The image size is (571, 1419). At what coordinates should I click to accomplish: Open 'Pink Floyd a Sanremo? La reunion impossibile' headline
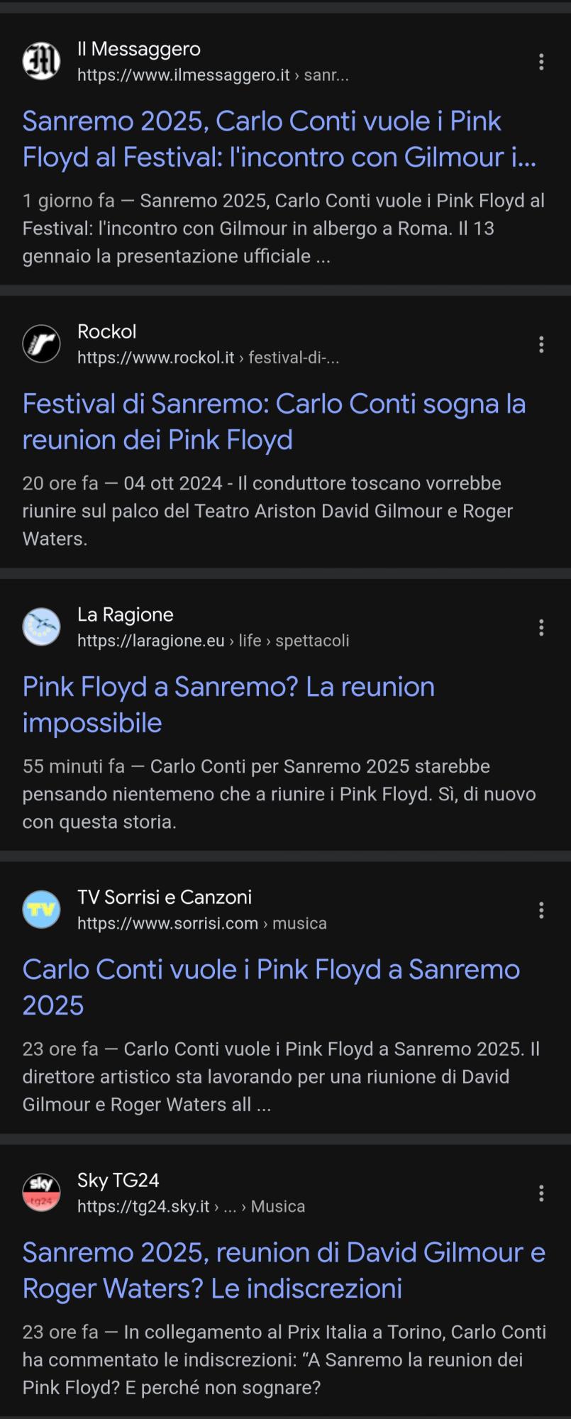(228, 705)
